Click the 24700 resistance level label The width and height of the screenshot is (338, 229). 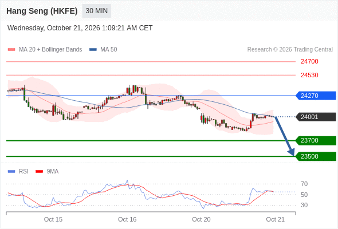point(309,62)
